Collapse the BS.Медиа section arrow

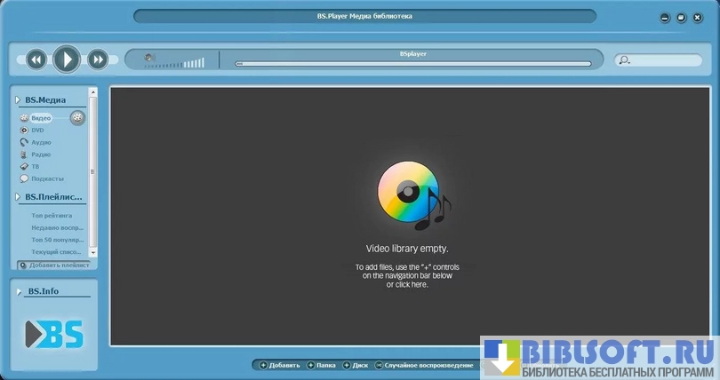pyautogui.click(x=18, y=99)
